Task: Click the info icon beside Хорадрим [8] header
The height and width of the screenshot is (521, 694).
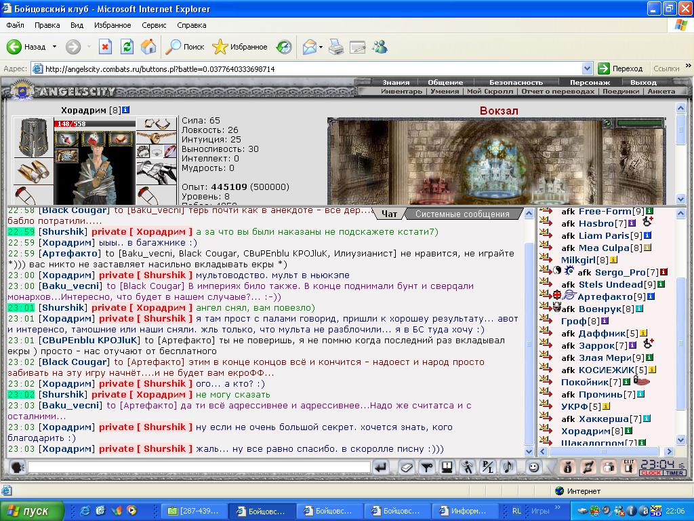Action: coord(126,110)
